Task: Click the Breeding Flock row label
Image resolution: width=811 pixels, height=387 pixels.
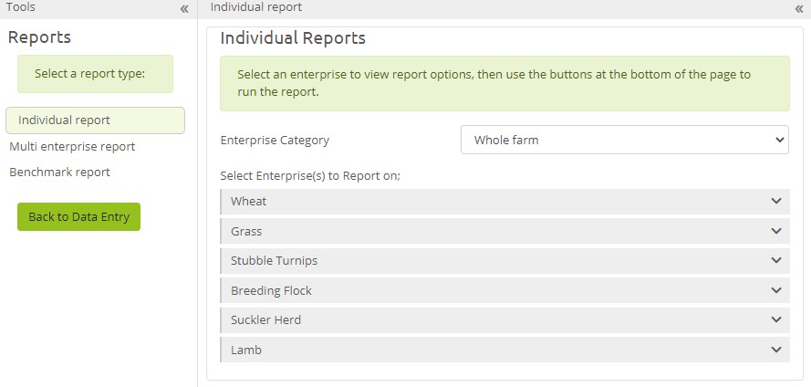Action: pyautogui.click(x=271, y=291)
